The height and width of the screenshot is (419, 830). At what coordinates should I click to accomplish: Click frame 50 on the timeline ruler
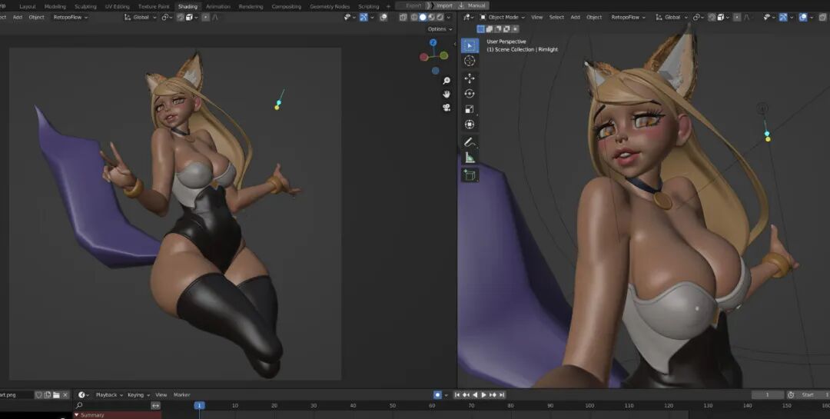(x=393, y=405)
